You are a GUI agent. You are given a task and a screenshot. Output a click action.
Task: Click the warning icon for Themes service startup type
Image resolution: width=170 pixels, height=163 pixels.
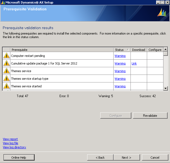click(7, 78)
